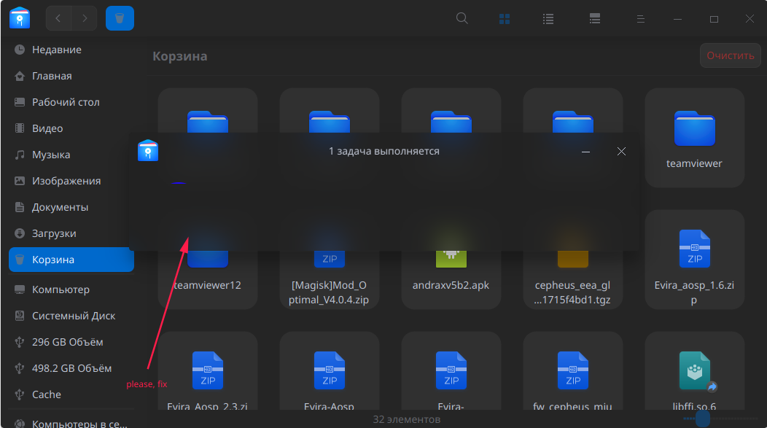The height and width of the screenshot is (428, 767).
Task: Activate list view toggle
Action: pyautogui.click(x=548, y=18)
